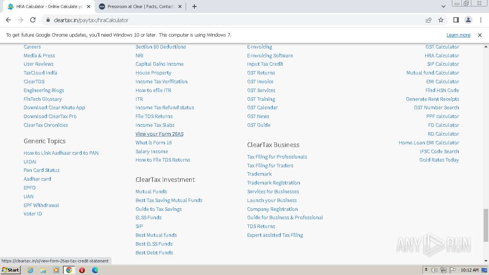Reload the current page
Screen dimensions: 489x275
point(33,20)
